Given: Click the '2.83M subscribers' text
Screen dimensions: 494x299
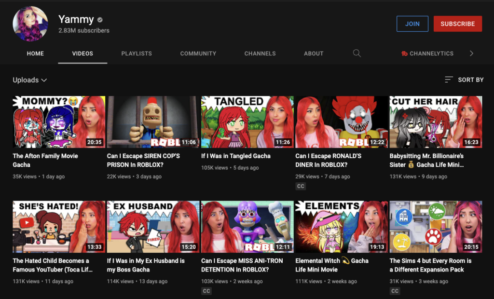Looking at the screenshot, I should [x=84, y=30].
